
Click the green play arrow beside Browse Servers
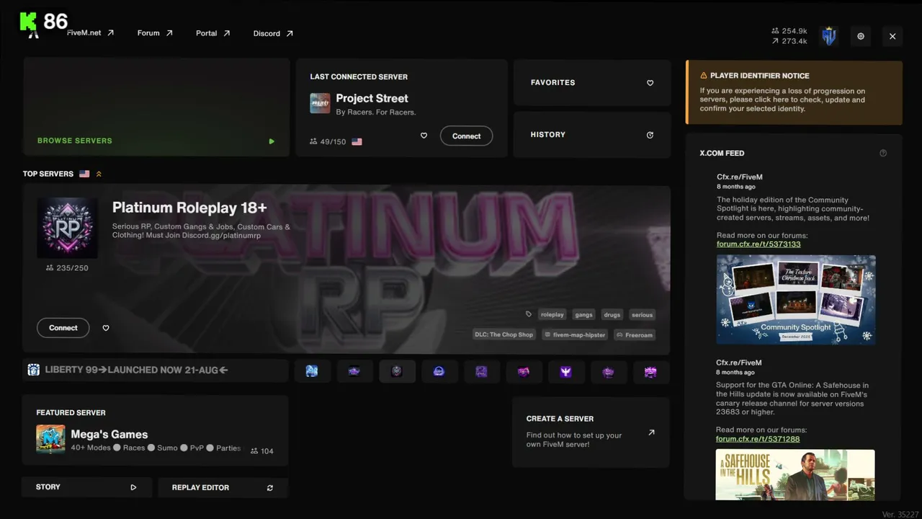[272, 141]
